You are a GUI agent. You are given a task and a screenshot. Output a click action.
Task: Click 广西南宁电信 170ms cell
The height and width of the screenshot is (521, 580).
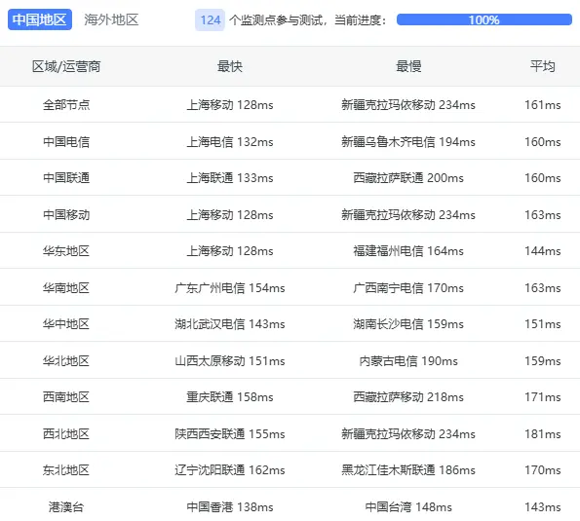pyautogui.click(x=408, y=288)
